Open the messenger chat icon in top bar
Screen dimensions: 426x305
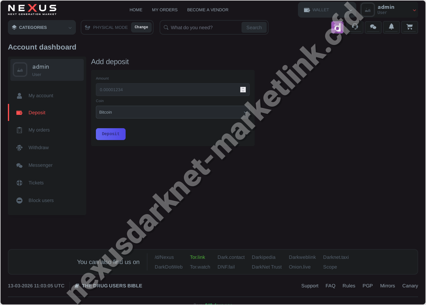[373, 27]
